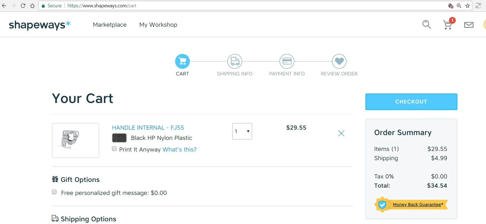Enable the Print It Anyway checkbox
The image size is (486, 224).
click(x=114, y=149)
